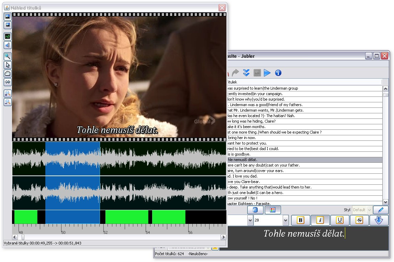Click the video preview frame
394x262 pixels.
click(119, 77)
